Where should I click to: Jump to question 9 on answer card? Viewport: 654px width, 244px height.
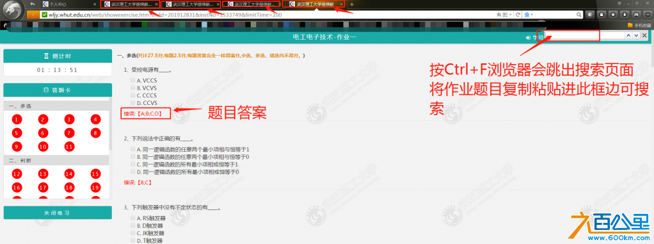[16, 147]
